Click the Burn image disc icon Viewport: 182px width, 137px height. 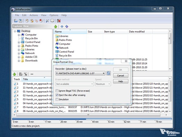click(32, 21)
